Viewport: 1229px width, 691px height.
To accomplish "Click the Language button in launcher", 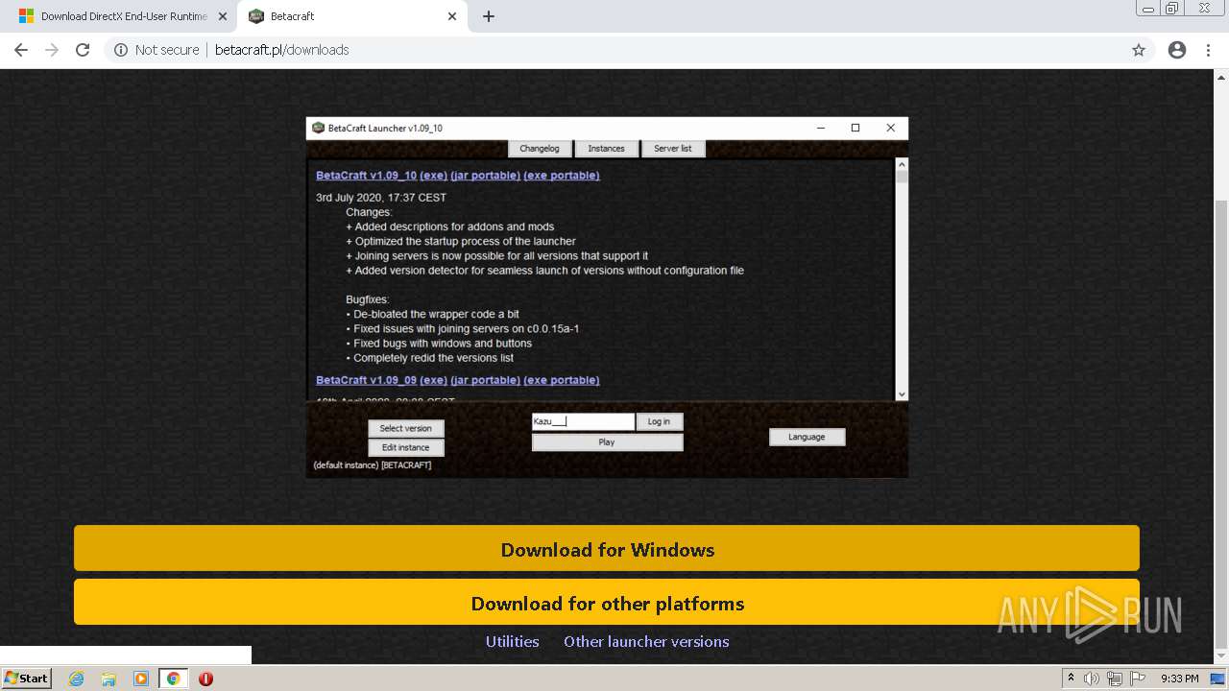I will (807, 437).
